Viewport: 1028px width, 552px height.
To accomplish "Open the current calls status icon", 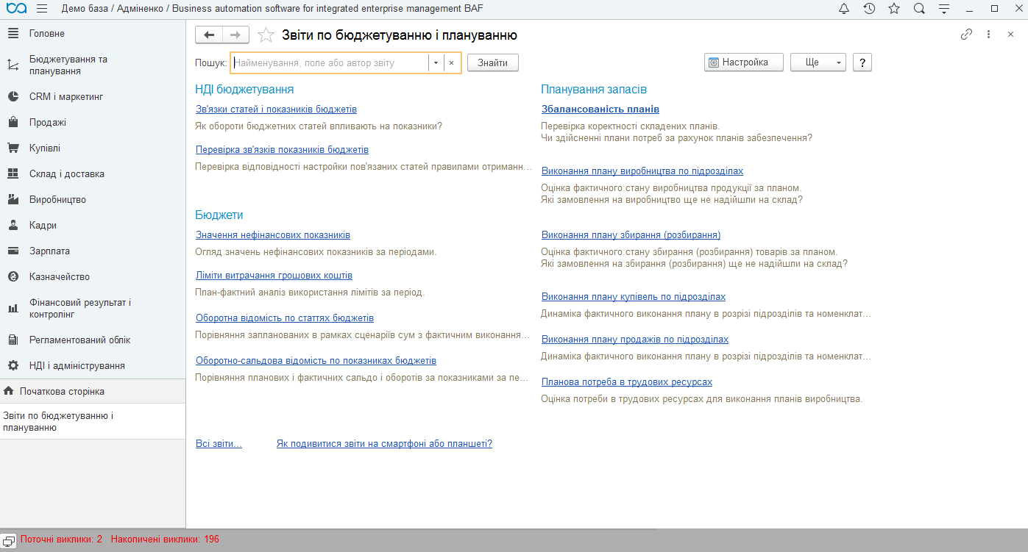I will tap(9, 540).
